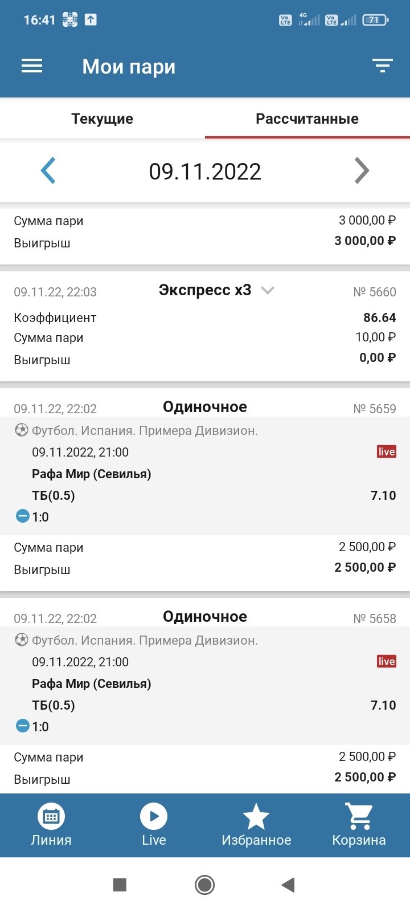The image size is (410, 912).
Task: Tap the Android recent apps square
Action: [x=120, y=885]
